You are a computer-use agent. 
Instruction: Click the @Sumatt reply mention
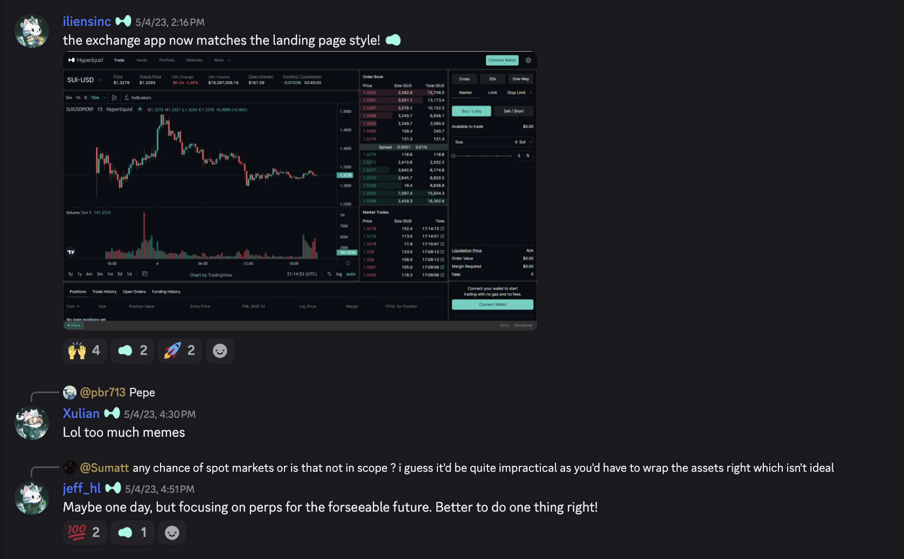coord(105,468)
